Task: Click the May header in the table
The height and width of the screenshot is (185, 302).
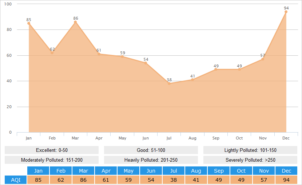Action: pyautogui.click(x=128, y=171)
